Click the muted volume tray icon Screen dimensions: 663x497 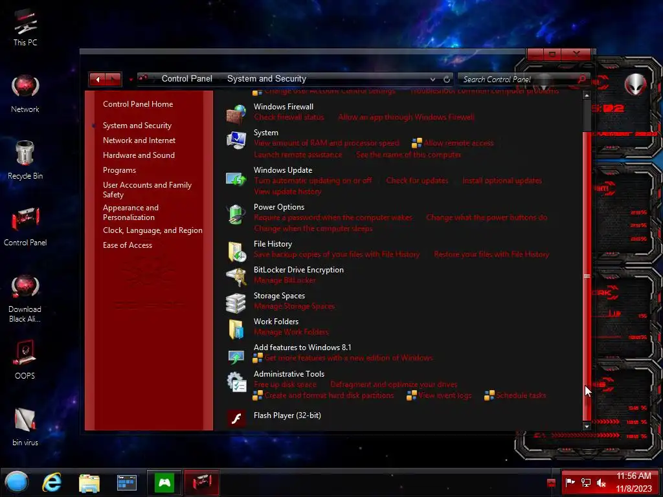click(601, 482)
